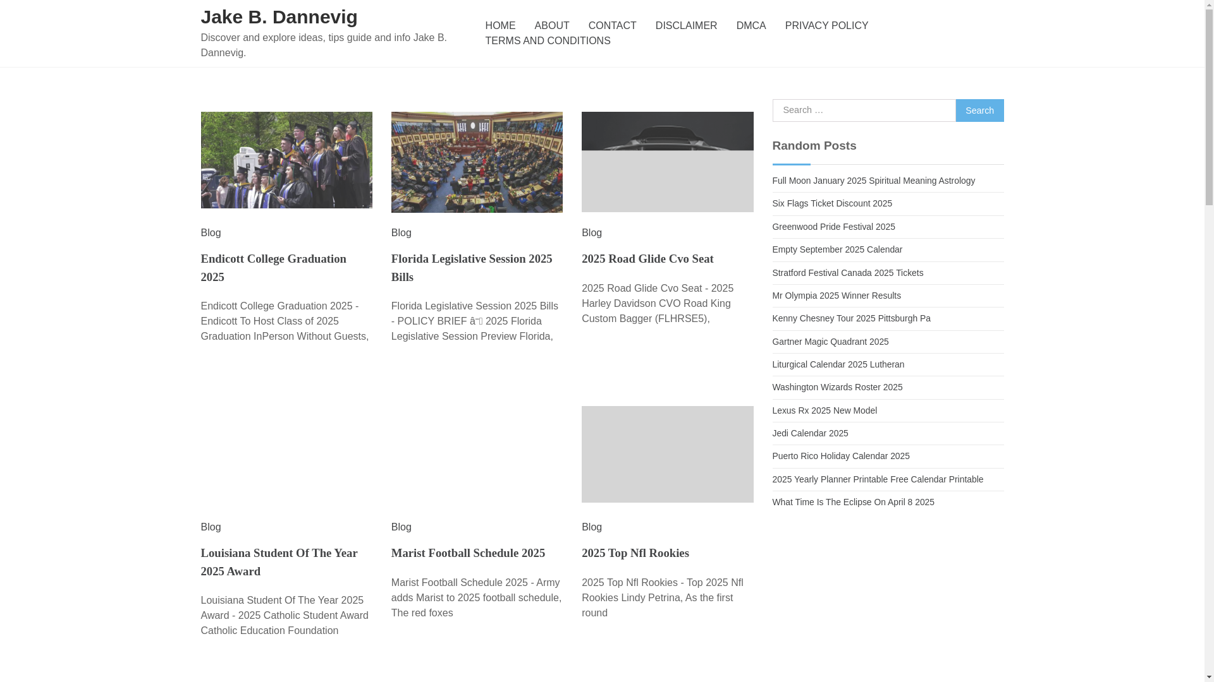Open Kenny Chesney Tour 2025 Pittsburgh link
The height and width of the screenshot is (682, 1214).
coord(852,318)
